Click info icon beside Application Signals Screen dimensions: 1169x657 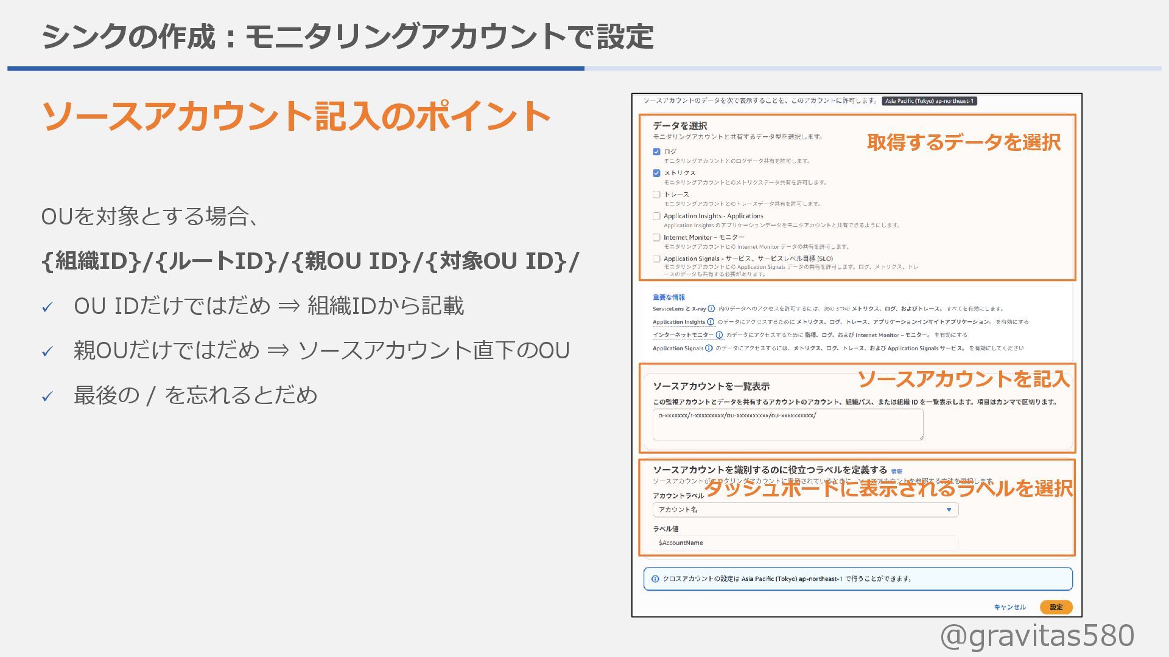tap(709, 348)
